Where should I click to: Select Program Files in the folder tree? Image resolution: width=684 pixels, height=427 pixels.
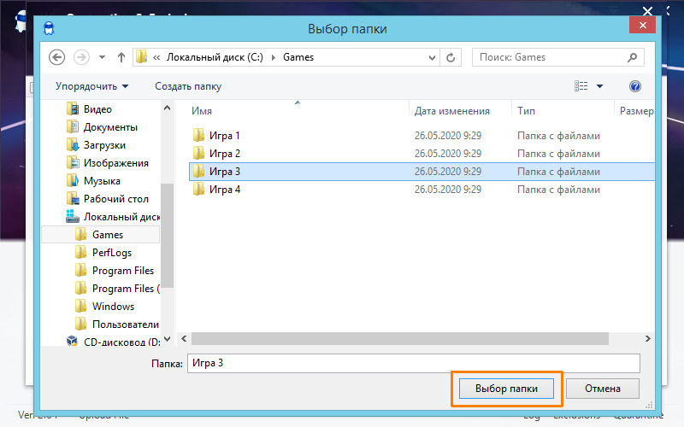click(x=123, y=271)
